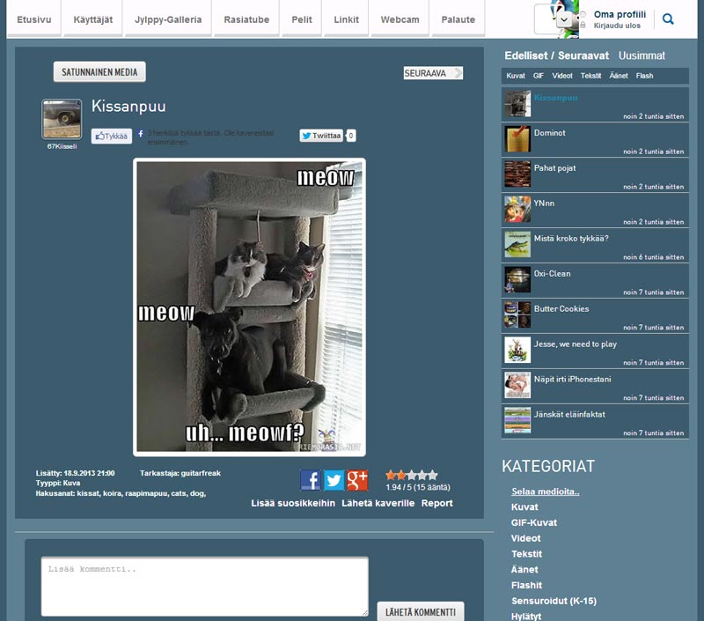Open Jesse, we need to play entry
The image size is (704, 621).
point(595,350)
